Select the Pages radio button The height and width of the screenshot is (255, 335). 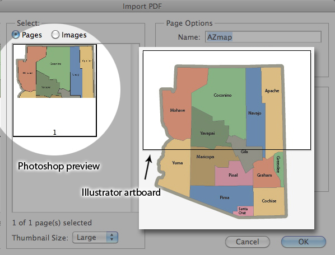(16, 35)
